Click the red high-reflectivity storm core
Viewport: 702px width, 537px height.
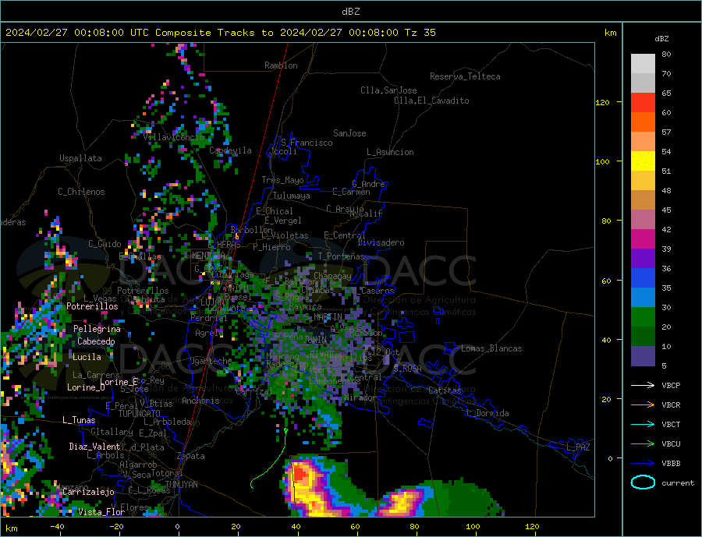300,475
